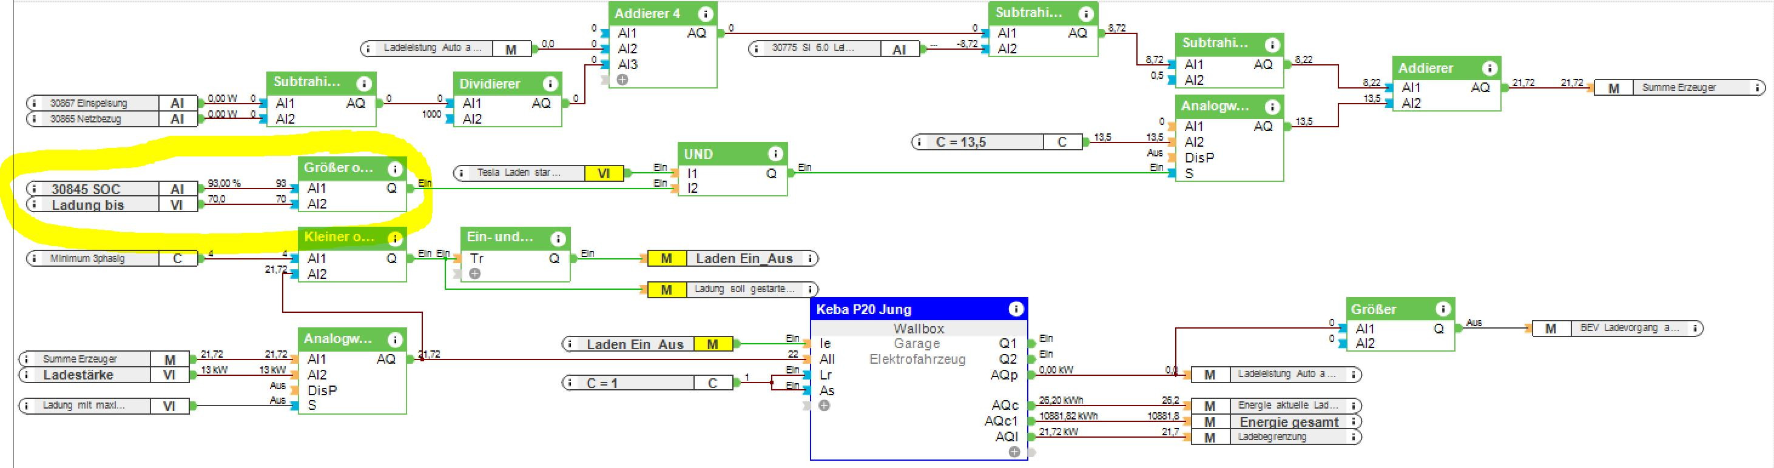Info icon of Analogw... block fed by Ladestärke

pyautogui.click(x=394, y=339)
